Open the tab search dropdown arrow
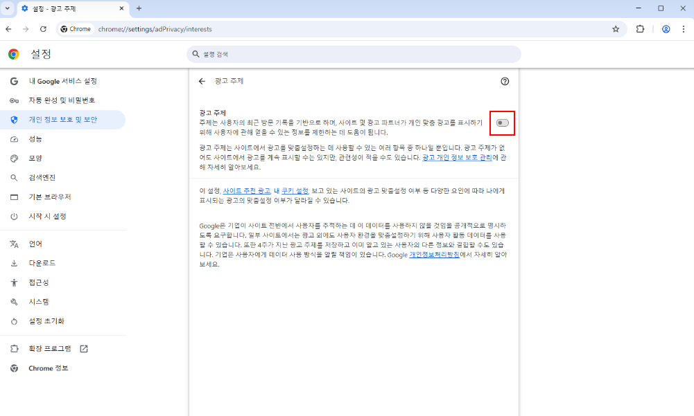The height and width of the screenshot is (416, 694). point(7,8)
